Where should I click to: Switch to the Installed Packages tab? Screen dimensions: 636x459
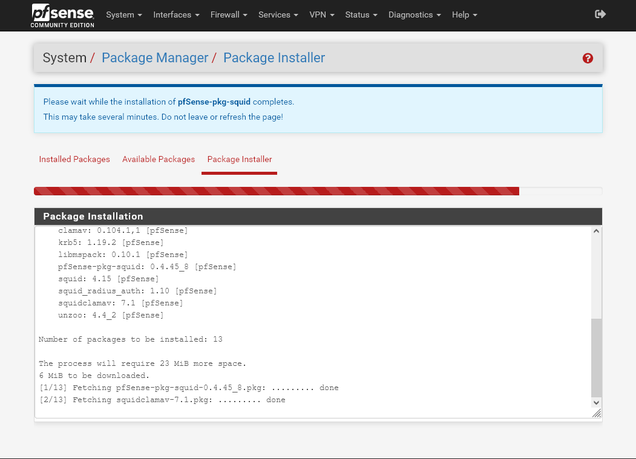point(74,159)
